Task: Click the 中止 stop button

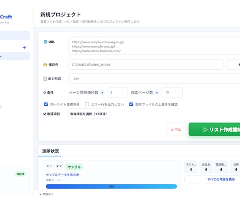Action: (x=176, y=129)
